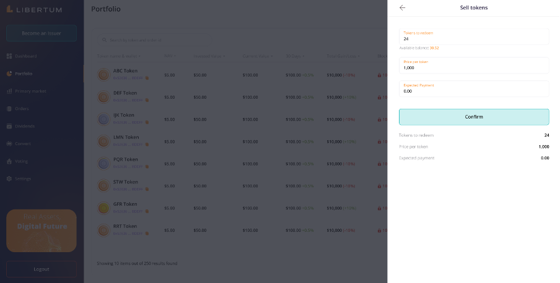
Task: Click the Tokens to redeem field
Action: pos(474,38)
